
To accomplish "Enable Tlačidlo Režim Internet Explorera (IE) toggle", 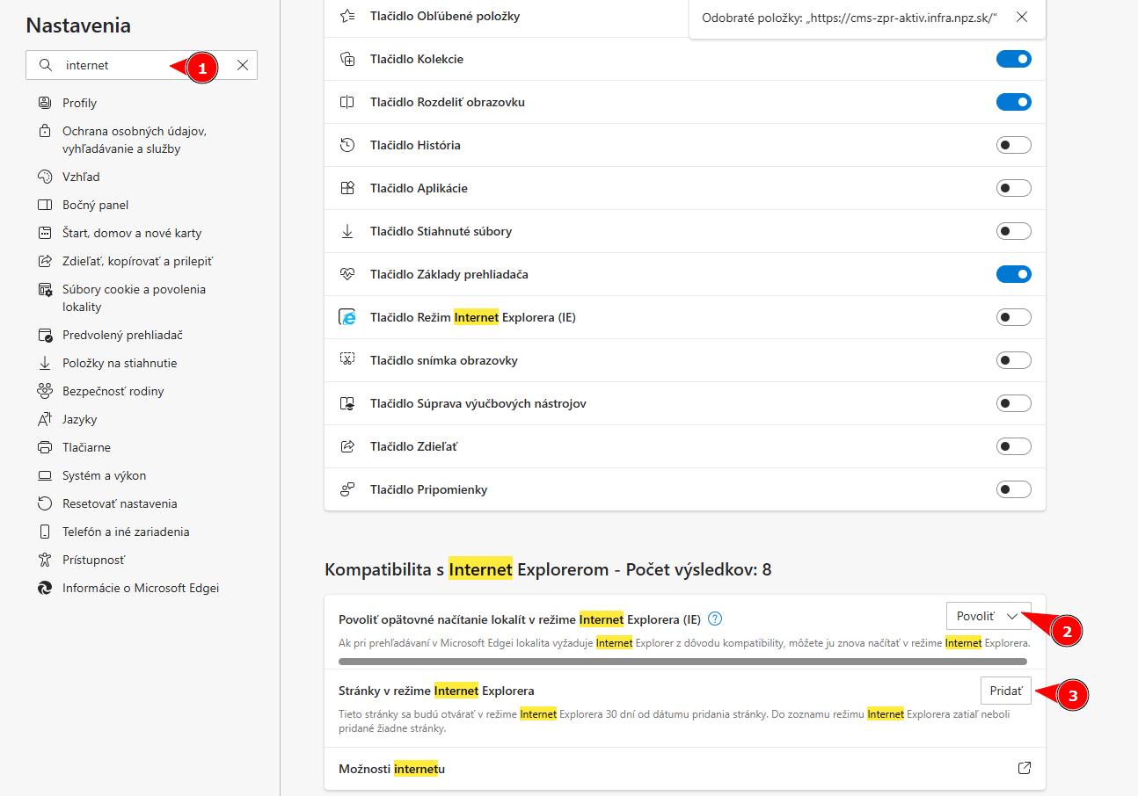I will point(1013,317).
